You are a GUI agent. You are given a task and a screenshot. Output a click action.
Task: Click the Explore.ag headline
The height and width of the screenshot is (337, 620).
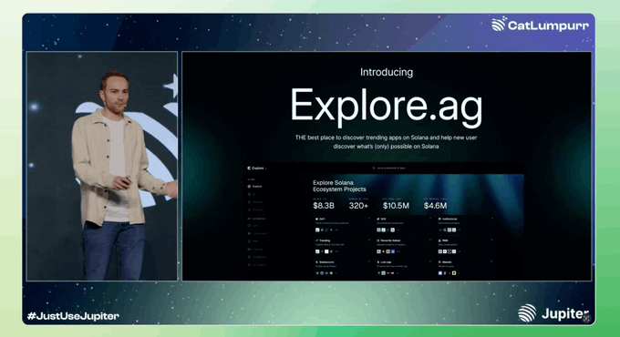coord(387,107)
